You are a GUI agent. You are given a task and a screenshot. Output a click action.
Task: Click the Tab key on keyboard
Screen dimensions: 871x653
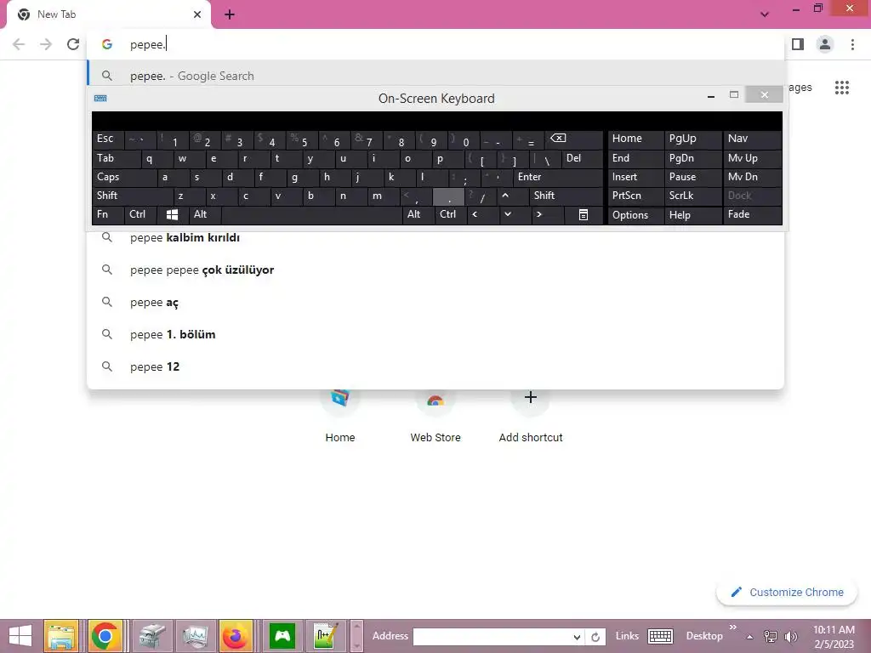tap(116, 159)
